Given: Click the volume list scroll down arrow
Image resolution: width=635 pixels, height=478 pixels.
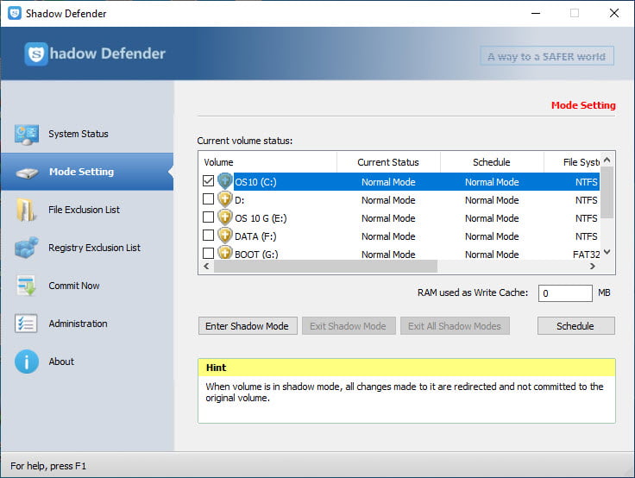Looking at the screenshot, I should coord(607,252).
